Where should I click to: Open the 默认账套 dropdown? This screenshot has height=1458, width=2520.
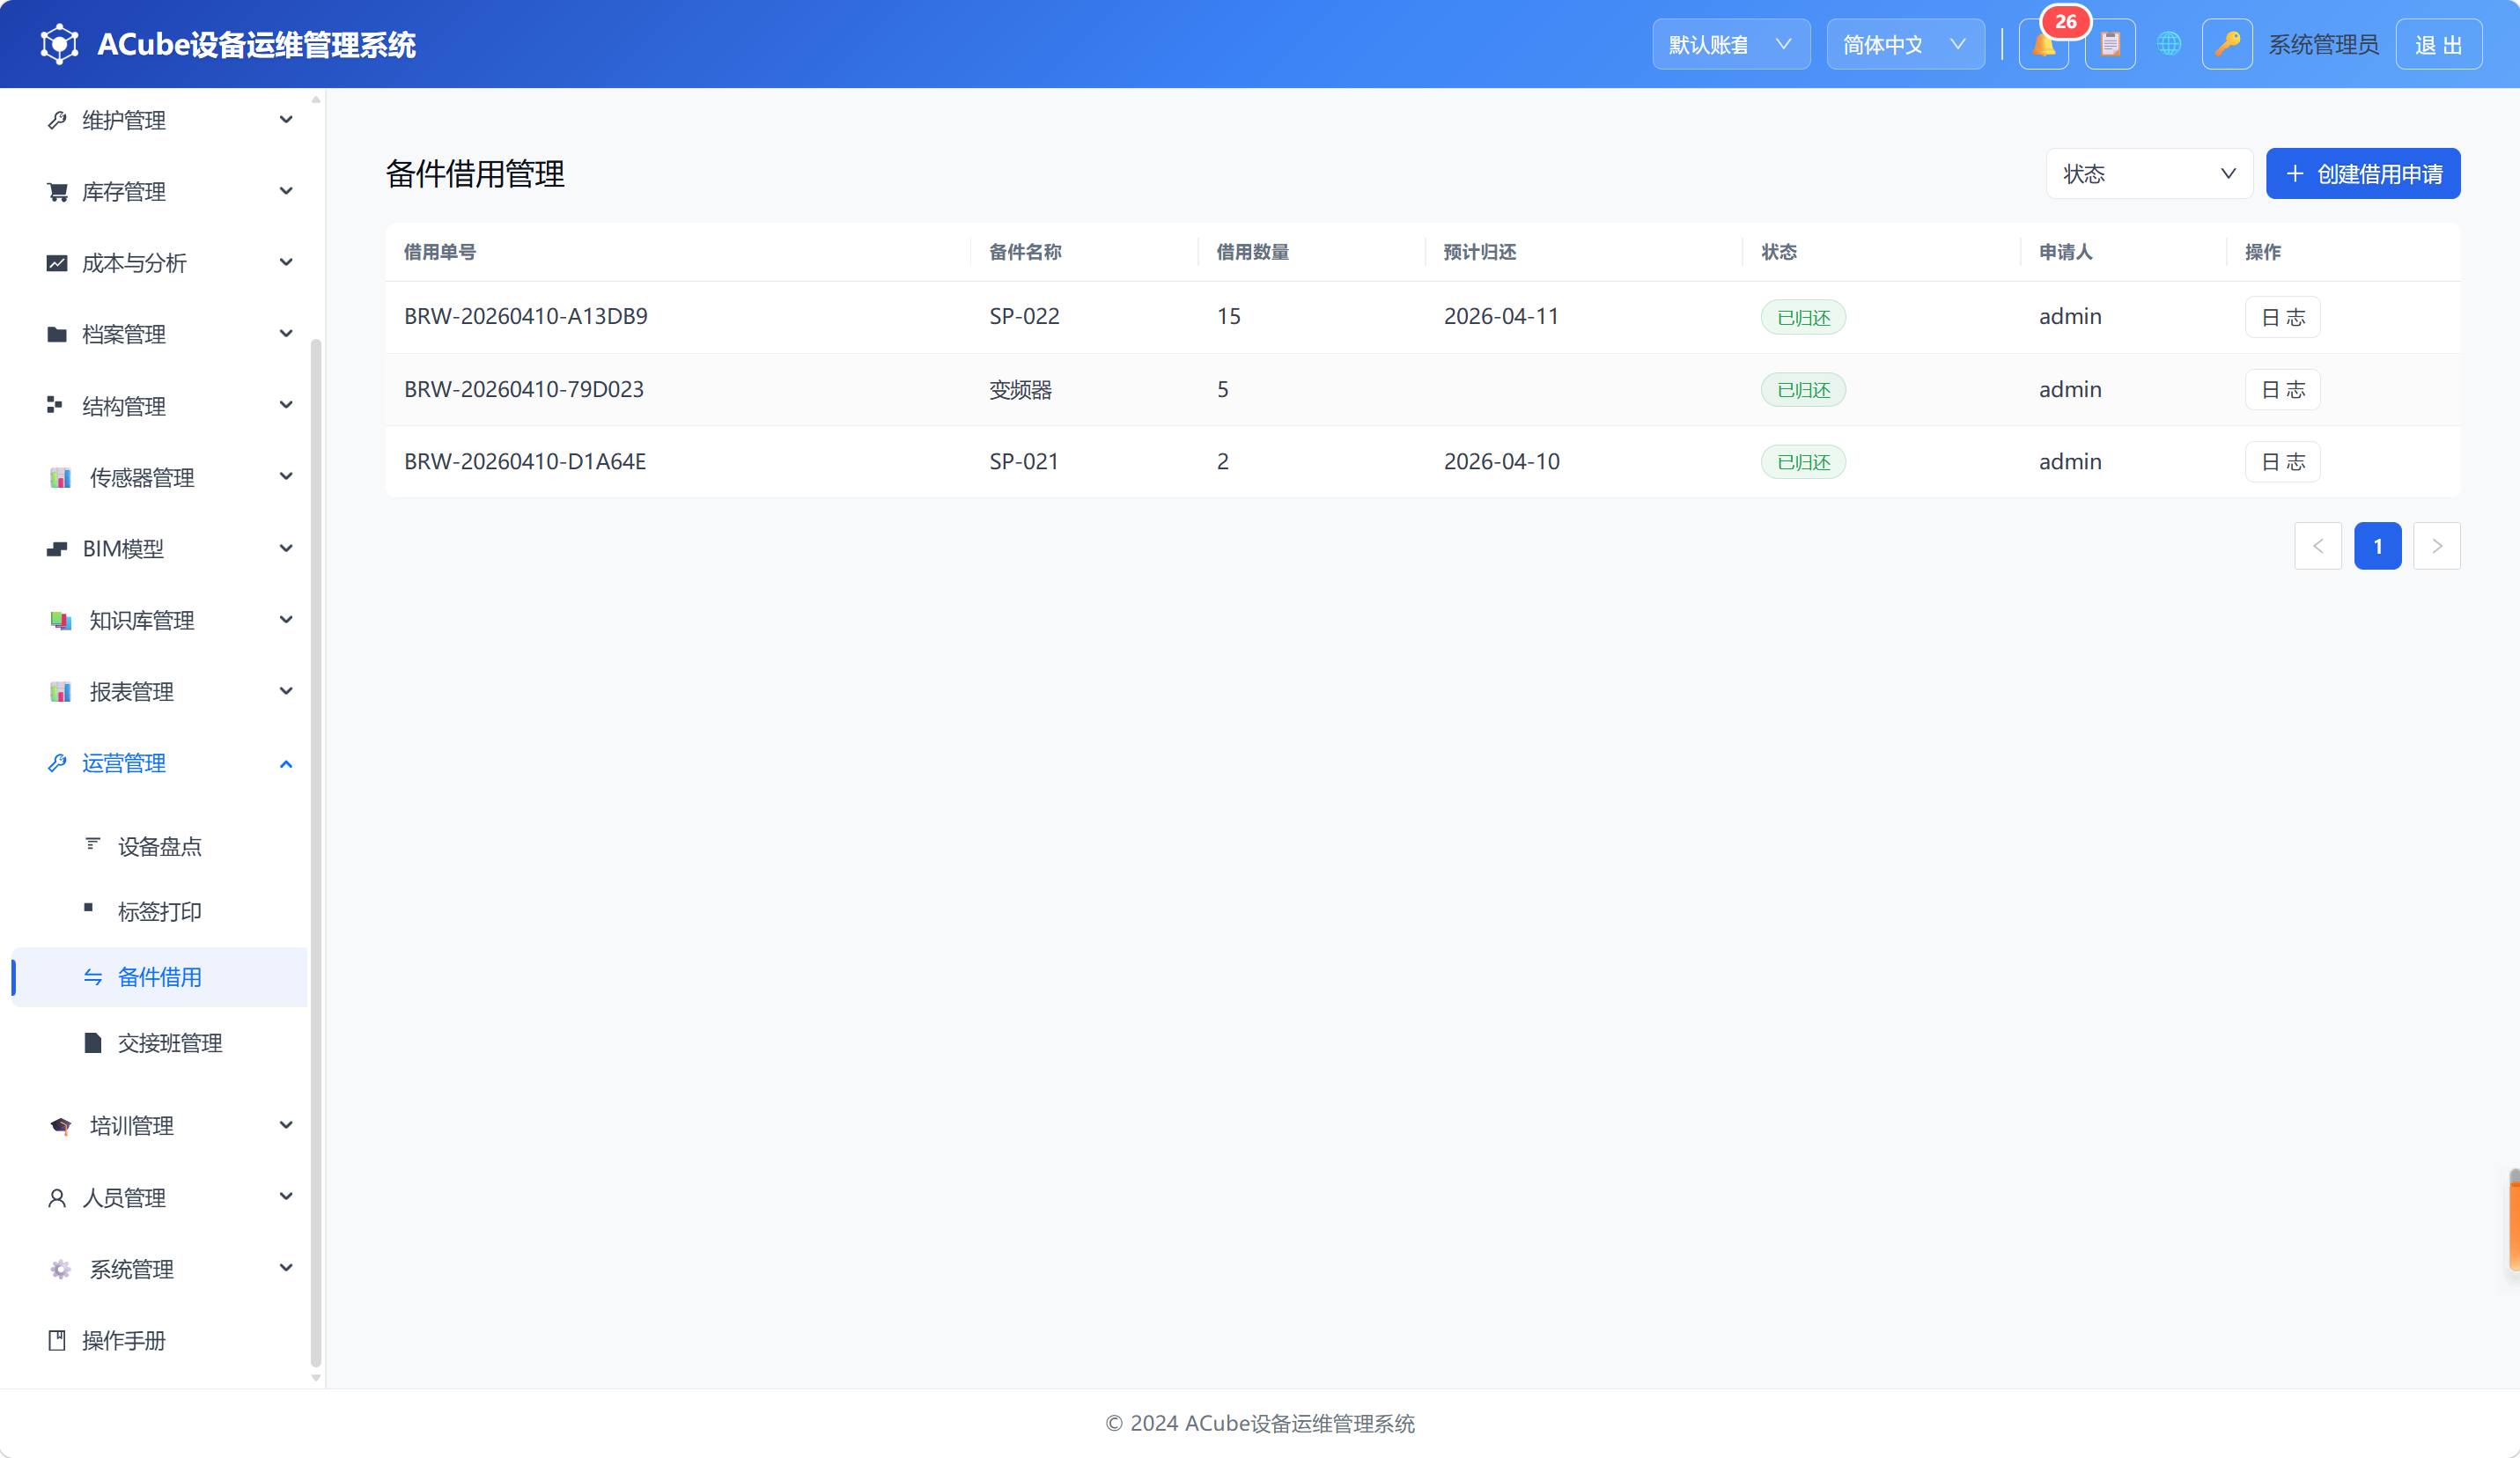click(1731, 44)
